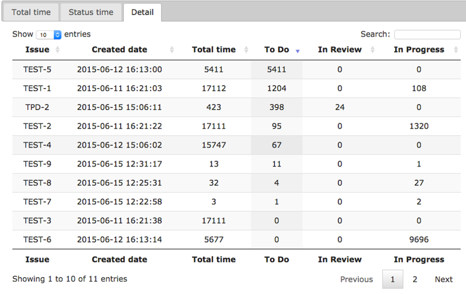Select issue TEST-6 cell
The height and width of the screenshot is (294, 466).
37,240
